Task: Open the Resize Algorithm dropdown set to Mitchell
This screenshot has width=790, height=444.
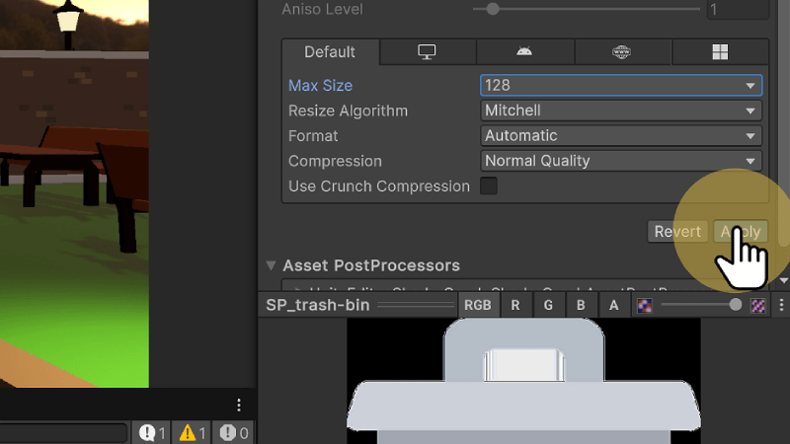Action: (621, 111)
